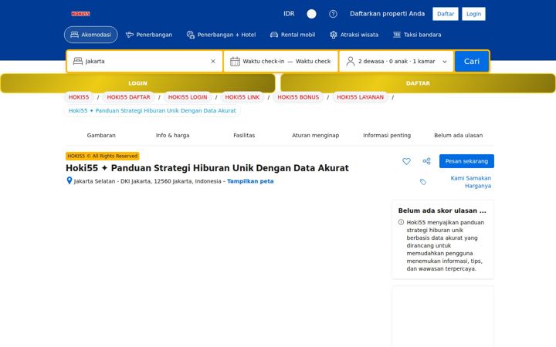556x347 pixels.
Task: Click the golden DAFTAR banner button
Action: 418,83
